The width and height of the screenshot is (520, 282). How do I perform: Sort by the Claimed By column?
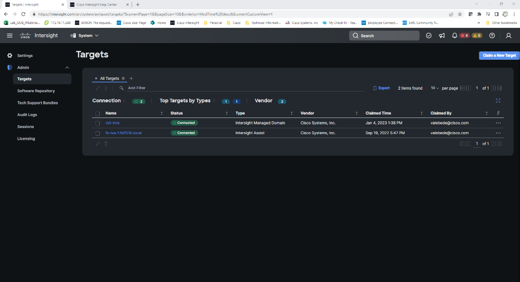point(487,114)
